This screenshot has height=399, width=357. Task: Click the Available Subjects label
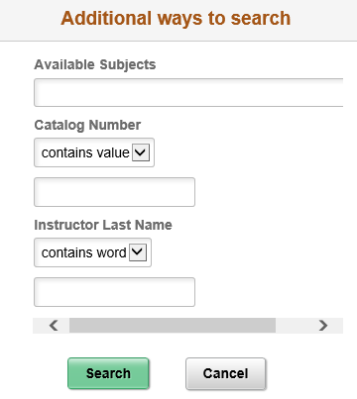[95, 64]
